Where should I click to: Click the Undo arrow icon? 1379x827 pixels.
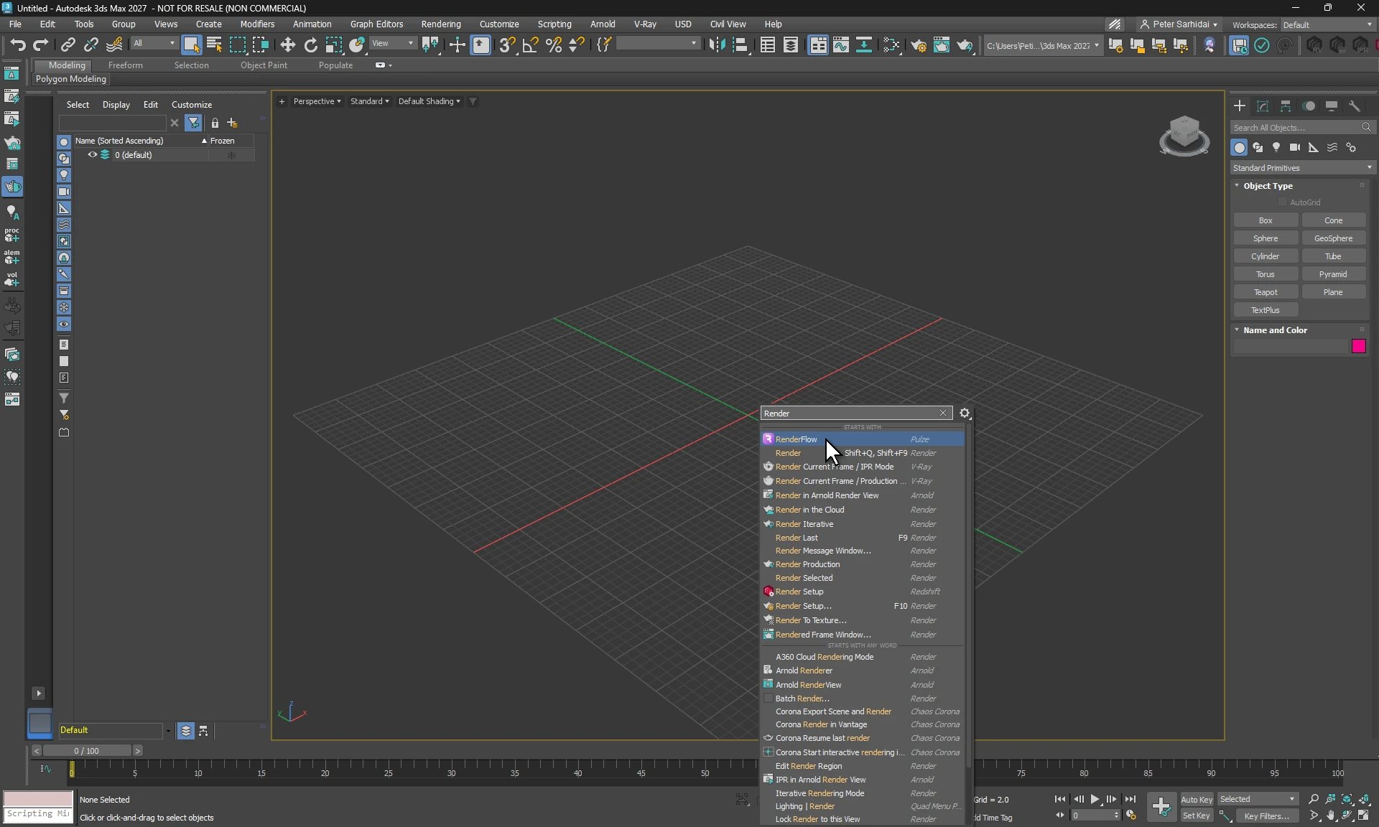pos(17,45)
